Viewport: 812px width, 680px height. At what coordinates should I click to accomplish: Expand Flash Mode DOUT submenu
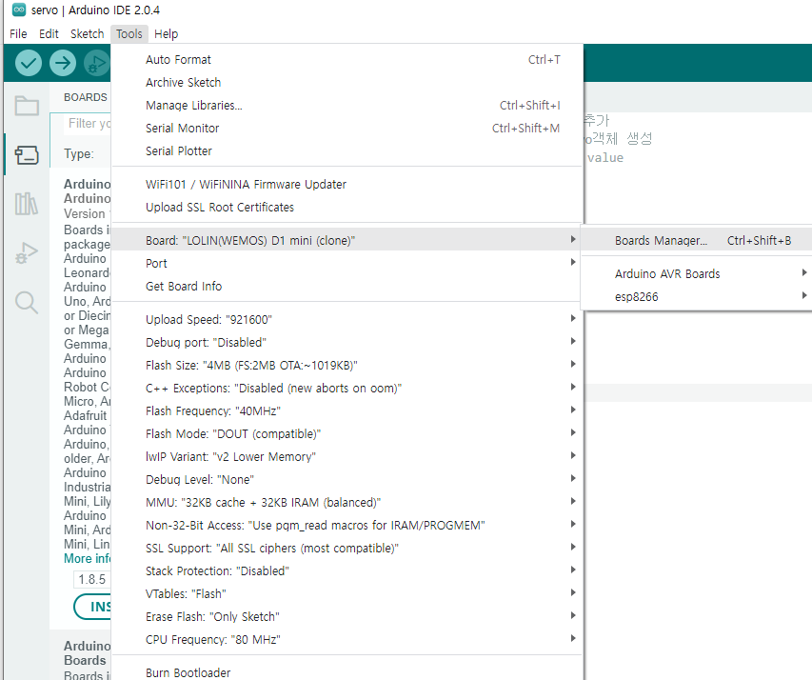pyautogui.click(x=347, y=434)
